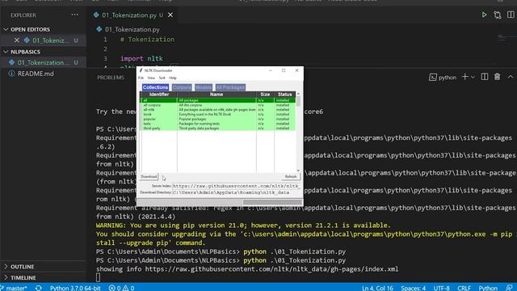Close 01_Tokeniz... in Open Editors list

pos(17,40)
